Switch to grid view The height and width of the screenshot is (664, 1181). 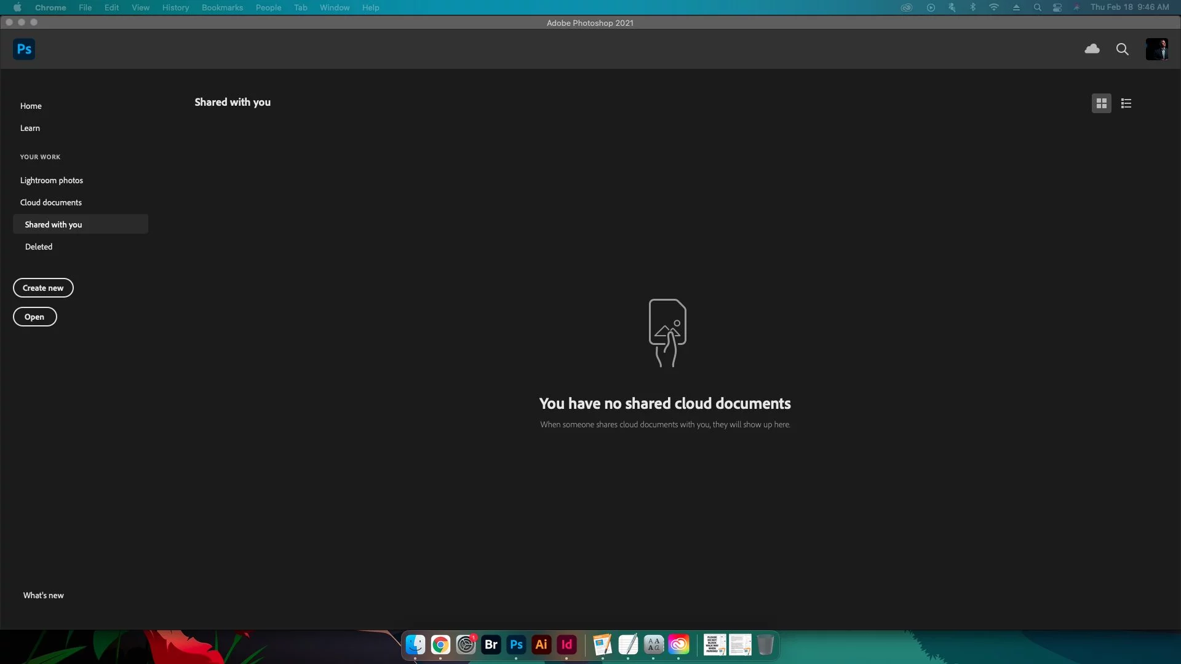(x=1101, y=103)
